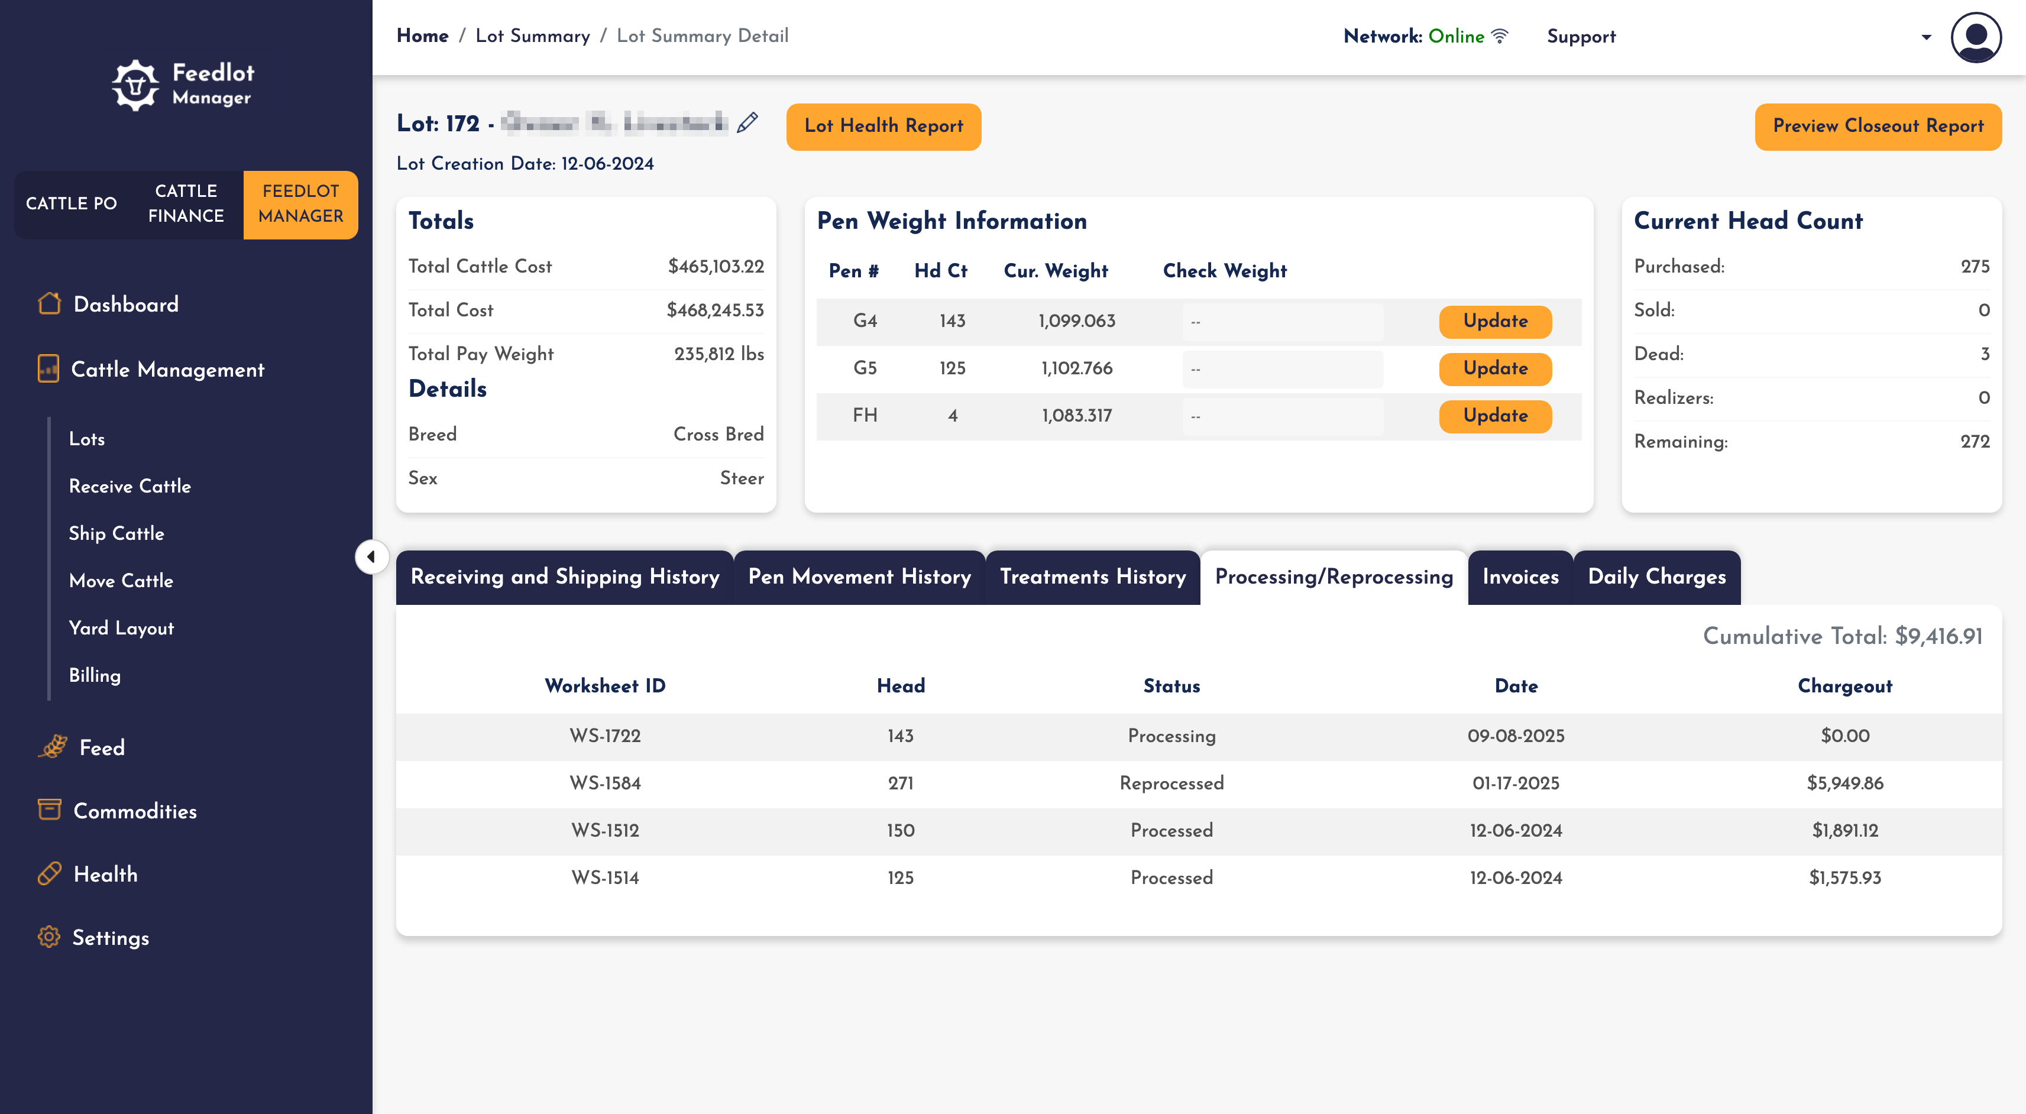This screenshot has height=1114, width=2026.
Task: Click the Check Weight field for pen G4
Action: (1282, 322)
